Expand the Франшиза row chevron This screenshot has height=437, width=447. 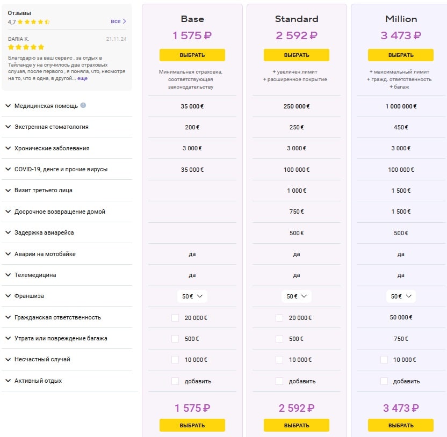(8, 296)
